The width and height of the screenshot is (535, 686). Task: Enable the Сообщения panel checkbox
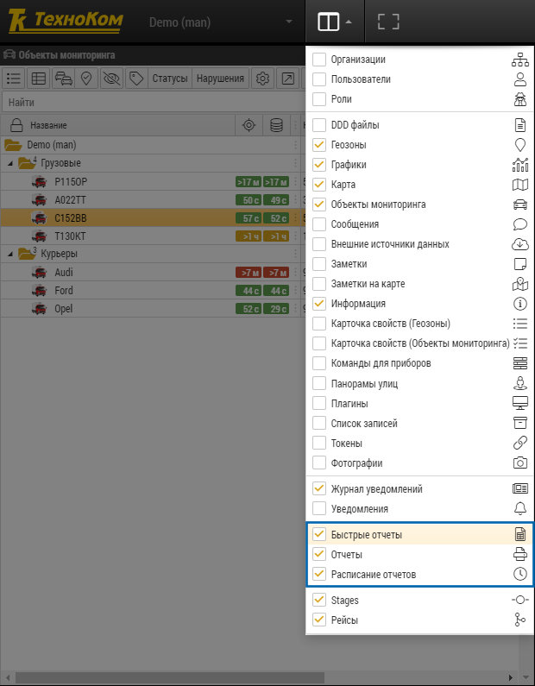coord(319,224)
